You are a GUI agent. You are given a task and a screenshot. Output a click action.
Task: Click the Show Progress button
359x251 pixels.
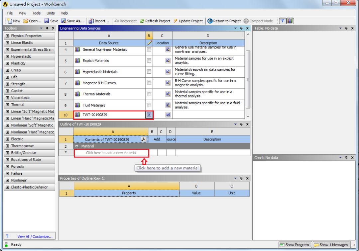[x=295, y=245]
